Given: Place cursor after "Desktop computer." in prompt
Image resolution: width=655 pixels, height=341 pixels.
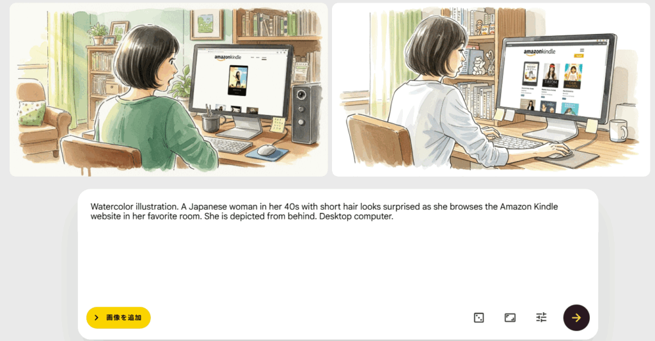Looking at the screenshot, I should coord(394,216).
